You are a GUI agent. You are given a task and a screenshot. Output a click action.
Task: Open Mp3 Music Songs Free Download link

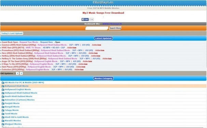[103, 13]
